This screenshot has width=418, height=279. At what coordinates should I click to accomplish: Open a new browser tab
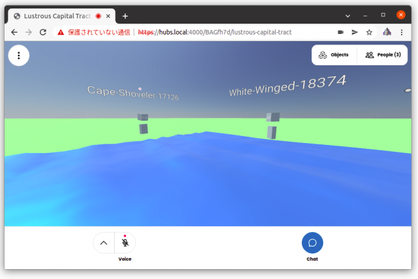(125, 16)
